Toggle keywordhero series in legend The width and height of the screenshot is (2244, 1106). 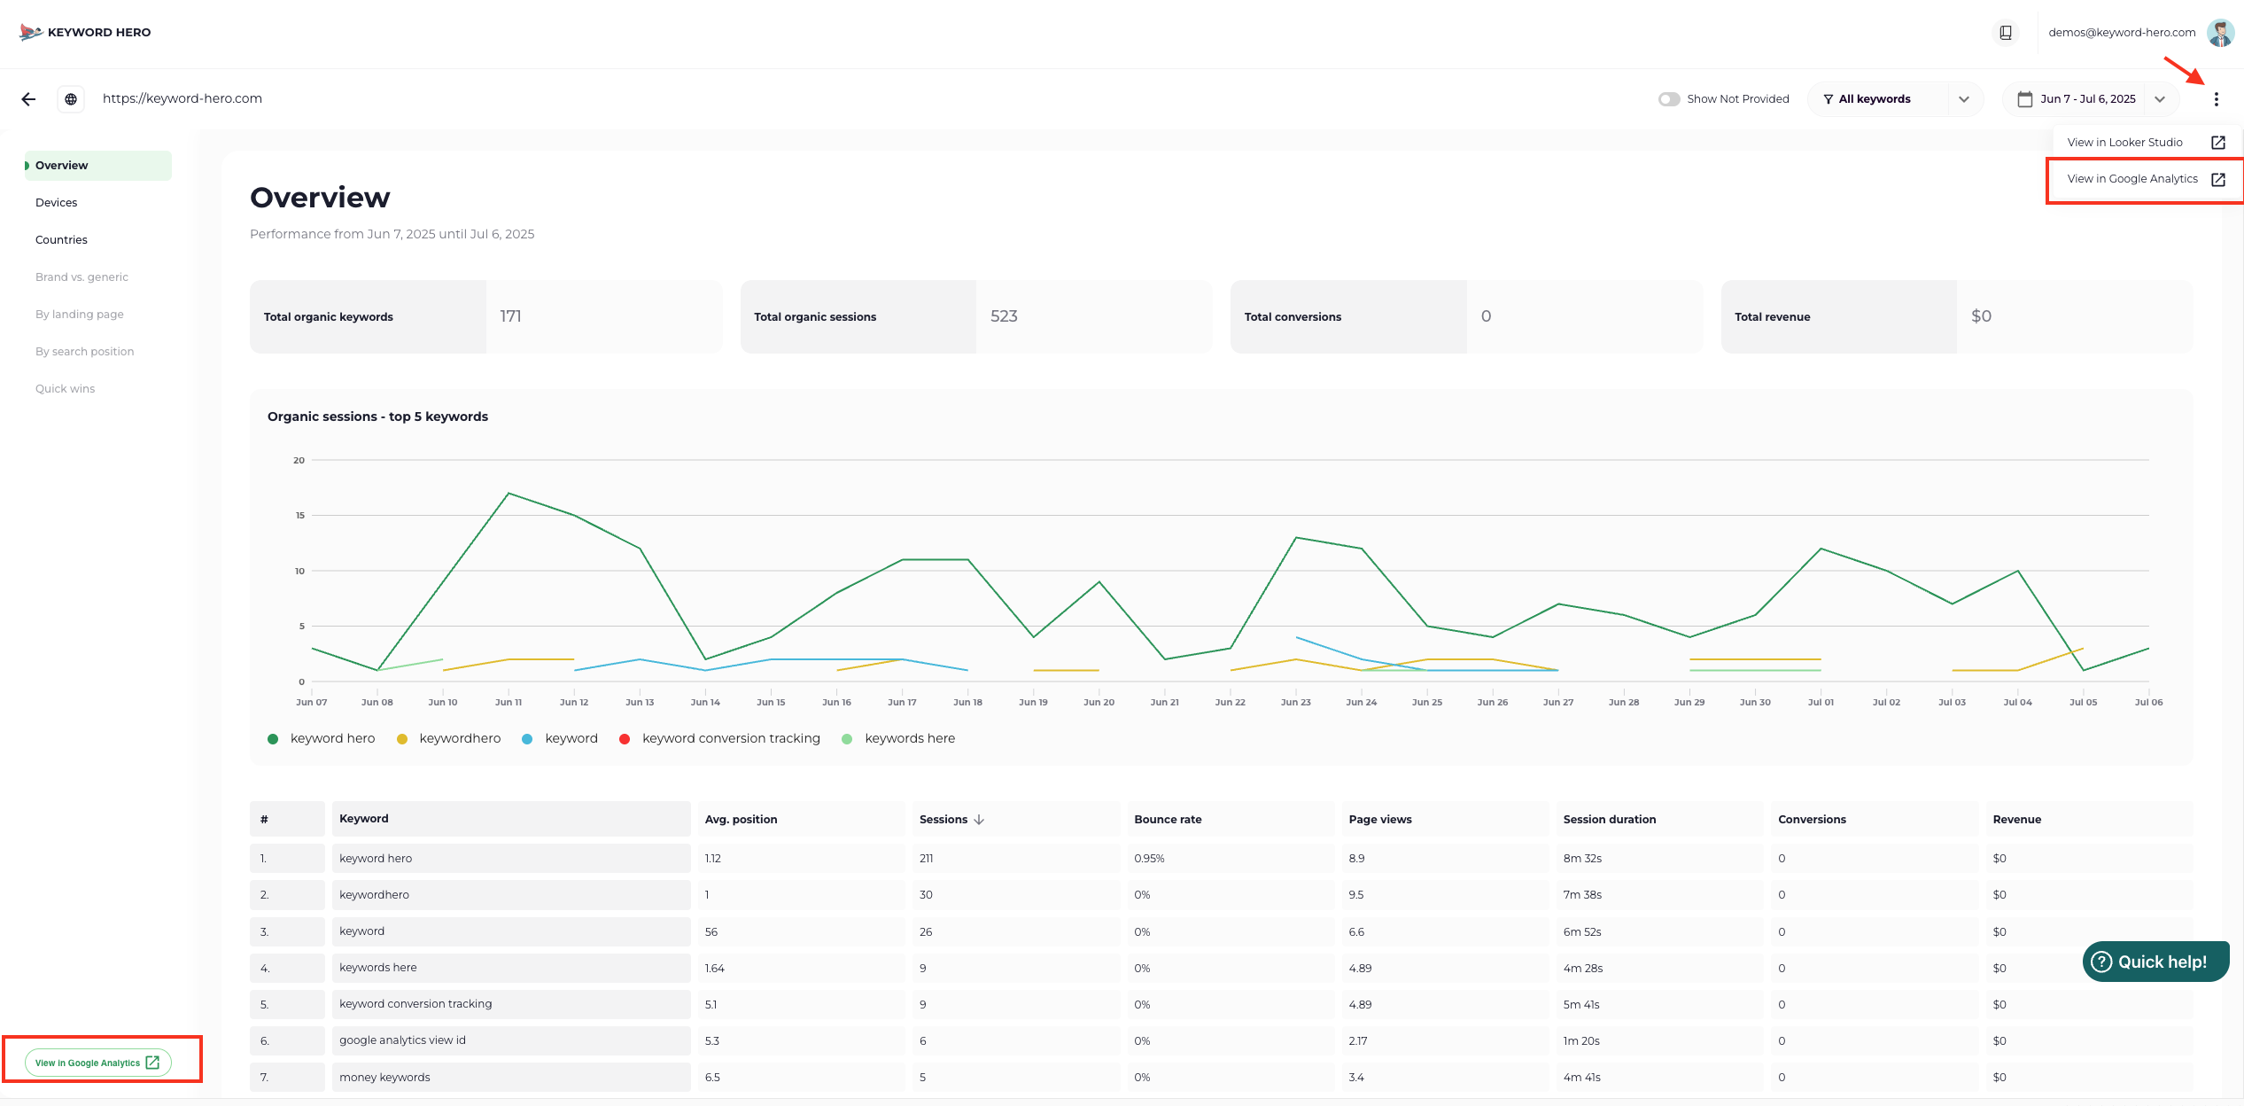point(449,739)
